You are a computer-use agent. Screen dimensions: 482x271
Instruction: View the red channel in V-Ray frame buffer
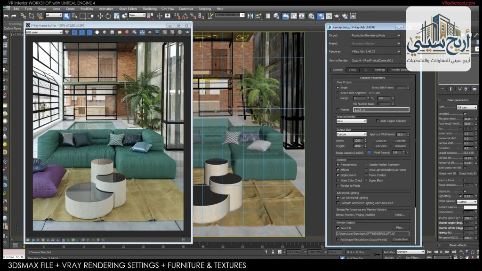(x=74, y=32)
